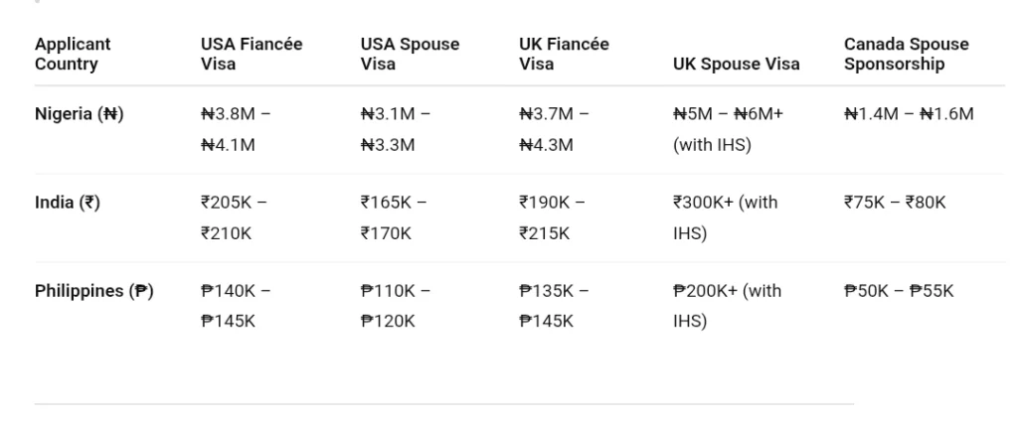The height and width of the screenshot is (422, 1018).
Task: Click the ₱50K – ₱55K cell
Action: tap(898, 291)
